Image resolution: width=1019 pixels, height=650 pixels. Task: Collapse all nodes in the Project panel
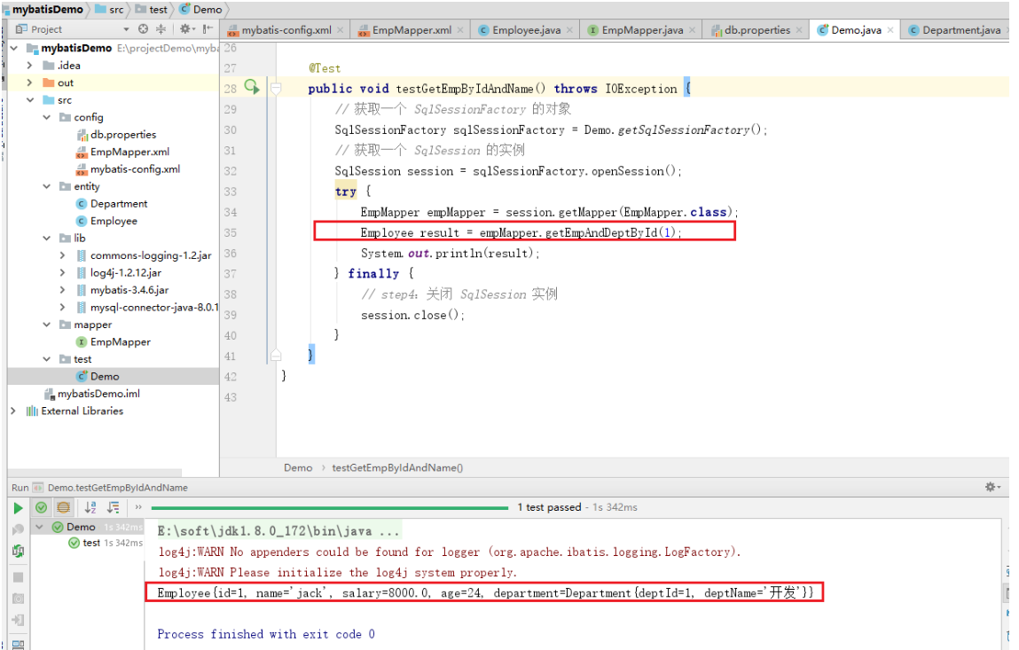[161, 29]
